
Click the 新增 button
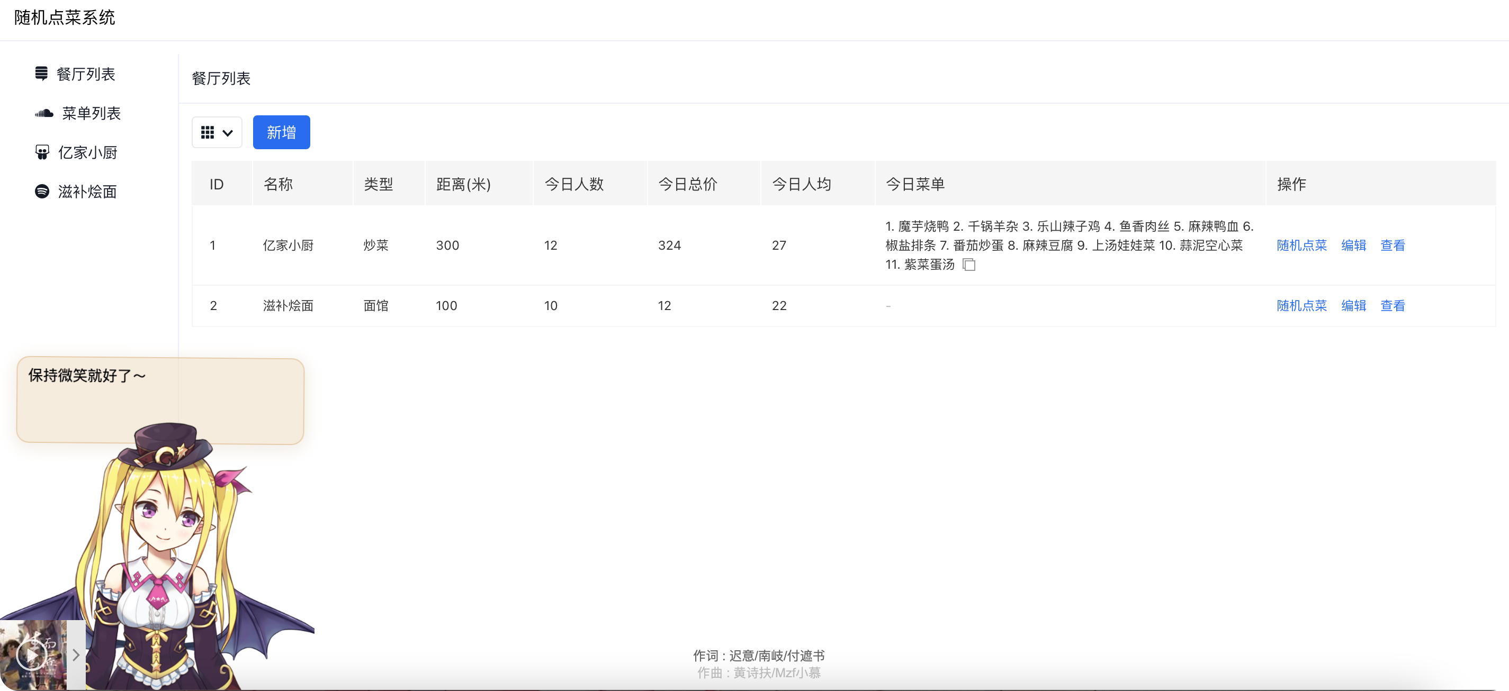click(x=281, y=132)
